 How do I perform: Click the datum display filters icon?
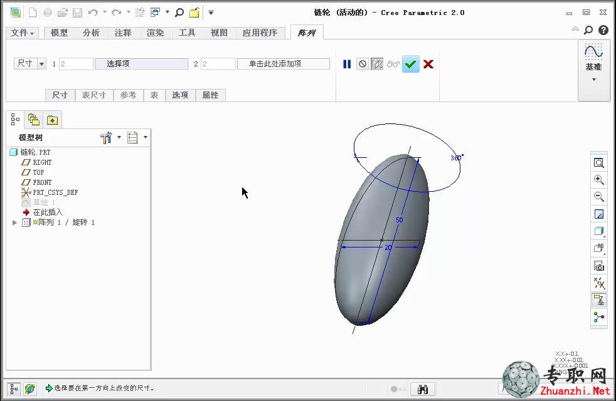pyautogui.click(x=598, y=283)
